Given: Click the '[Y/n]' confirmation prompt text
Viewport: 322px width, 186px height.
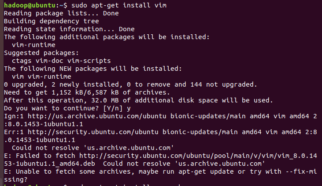Looking at the screenshot, I should [113, 108].
